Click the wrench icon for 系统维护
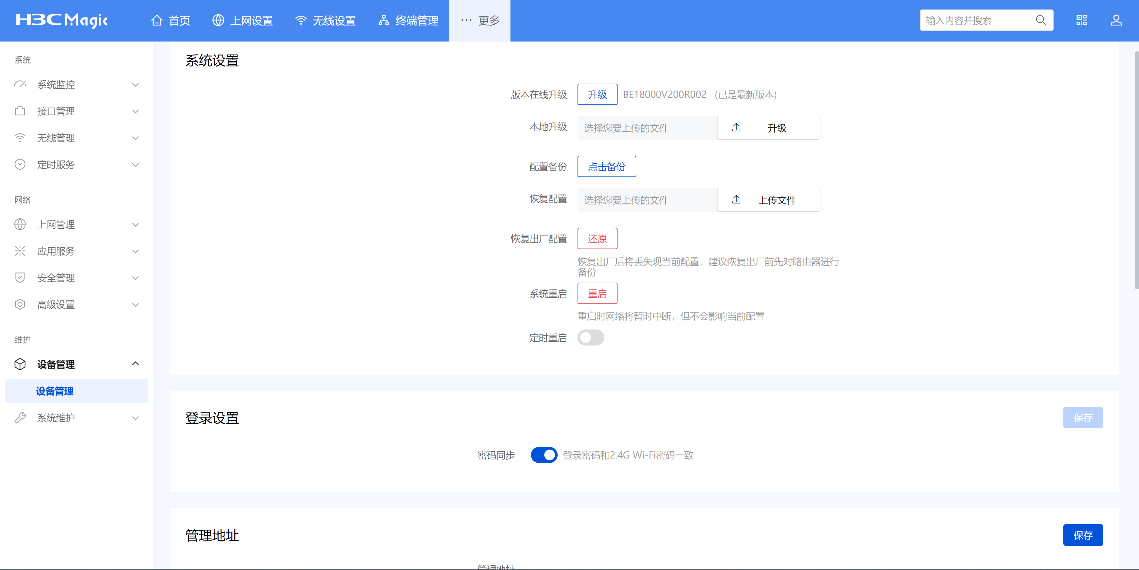The width and height of the screenshot is (1139, 570). click(x=20, y=418)
